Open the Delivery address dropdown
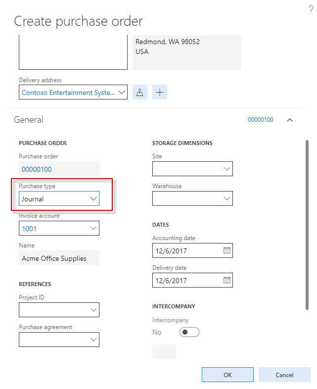The width and height of the screenshot is (317, 389). tap(123, 93)
